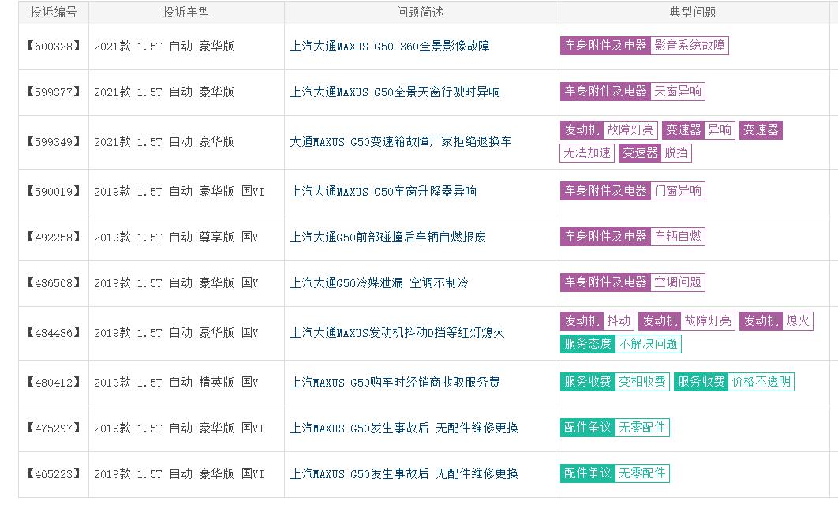Select complaint number 【484486】
The image size is (838, 505).
click(x=54, y=332)
